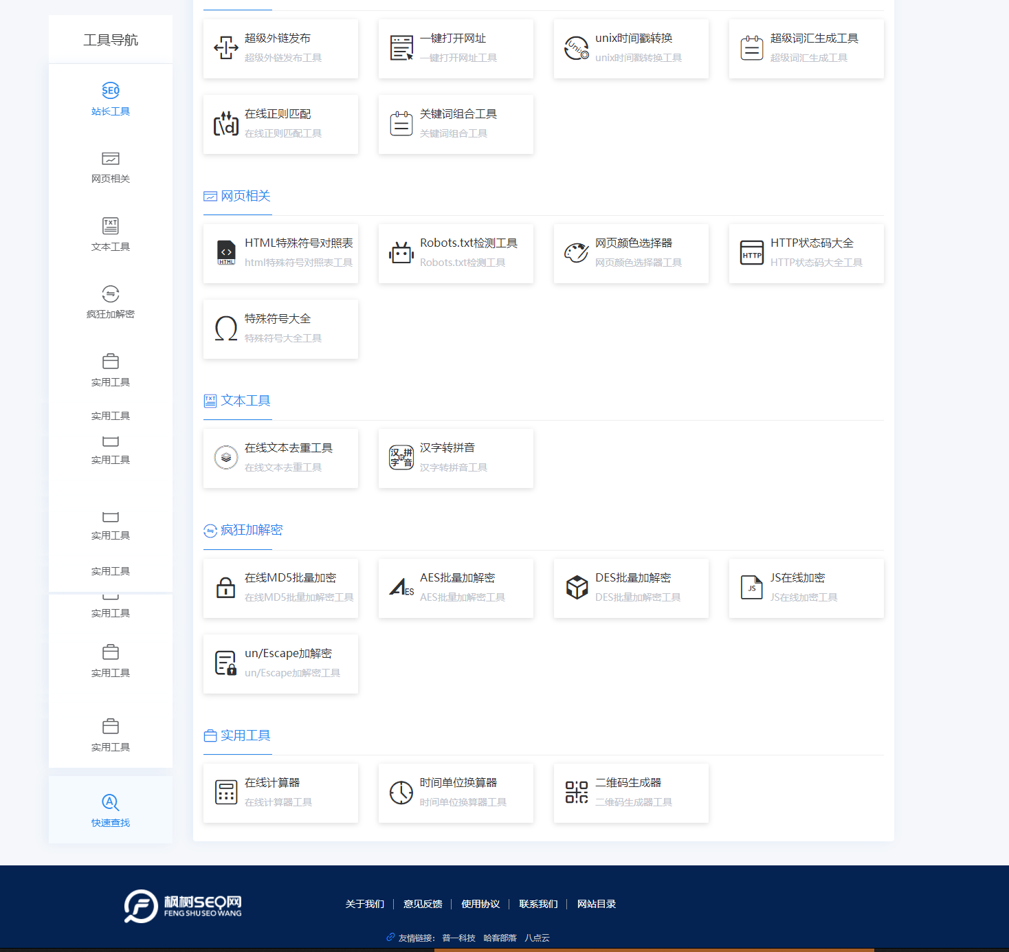Visit the 普一科技 friendly link

pyautogui.click(x=458, y=938)
